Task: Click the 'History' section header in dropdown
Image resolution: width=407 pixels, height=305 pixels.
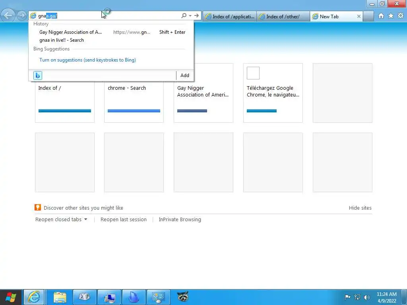Action: [x=41, y=24]
